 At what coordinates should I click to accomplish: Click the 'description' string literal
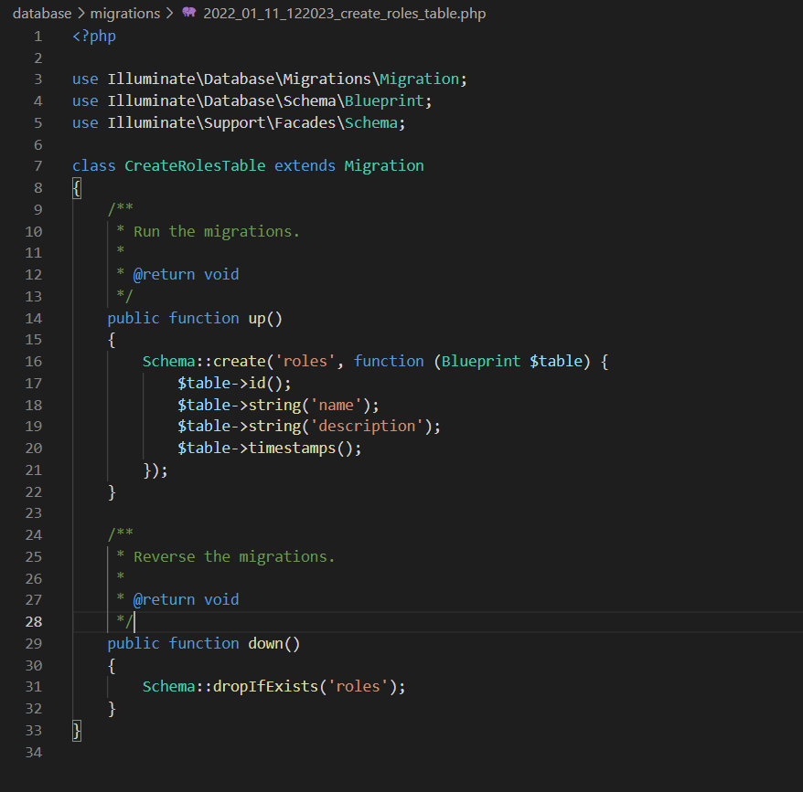[x=367, y=427]
